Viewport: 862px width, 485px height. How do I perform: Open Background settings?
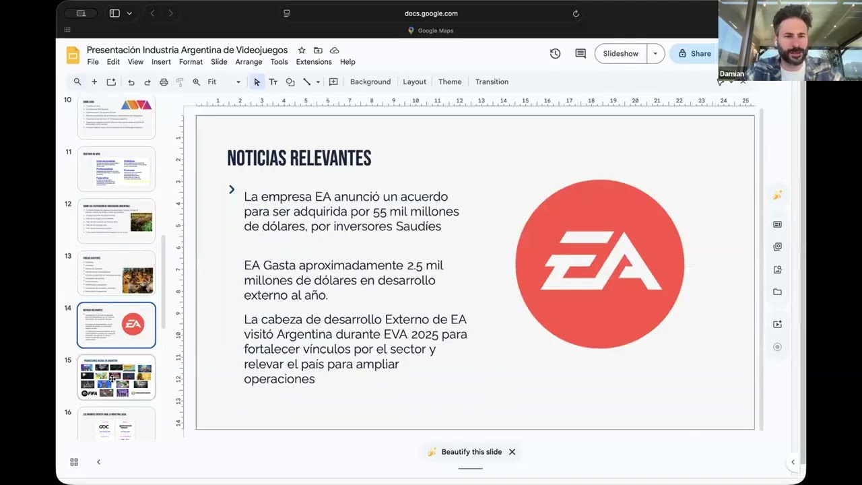370,82
